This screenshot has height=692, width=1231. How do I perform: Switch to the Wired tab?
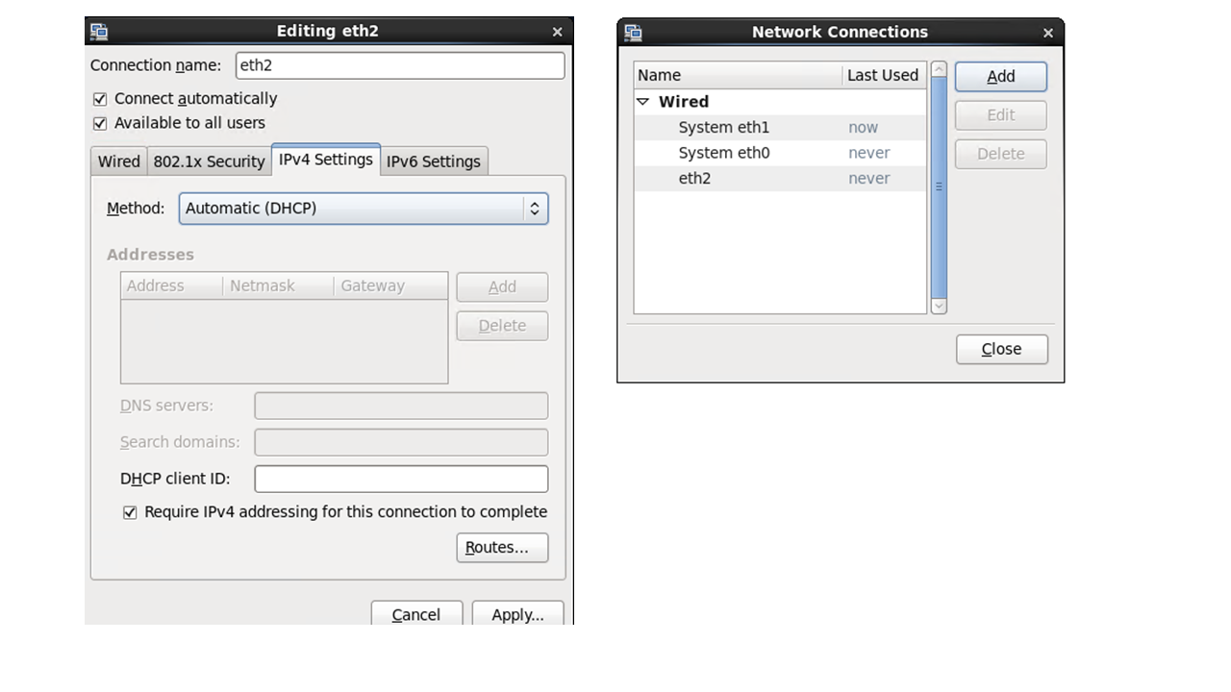(119, 161)
